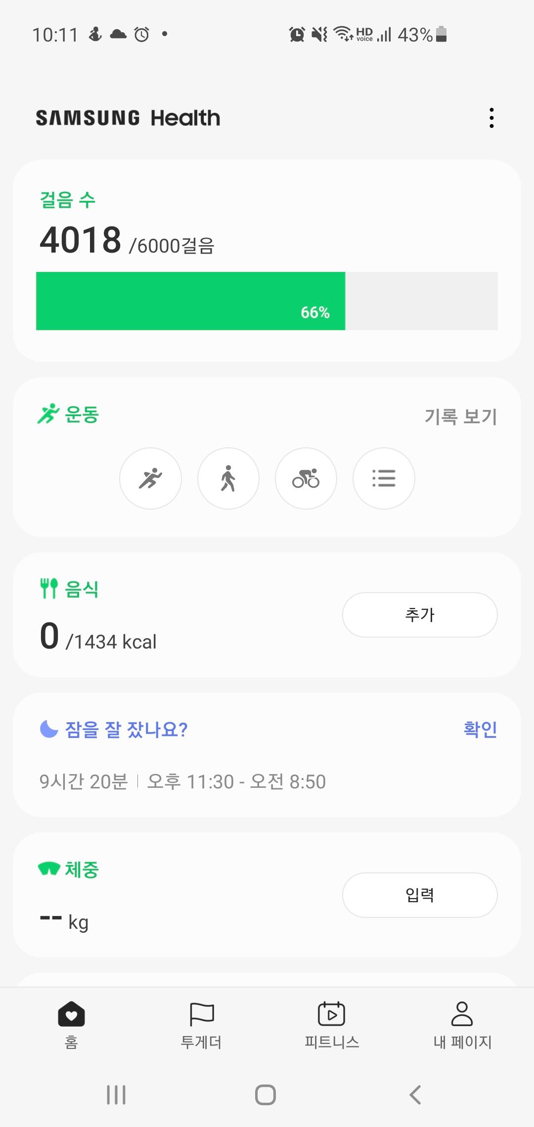Switch to the 홈 tab
The width and height of the screenshot is (534, 1127).
(x=71, y=1024)
